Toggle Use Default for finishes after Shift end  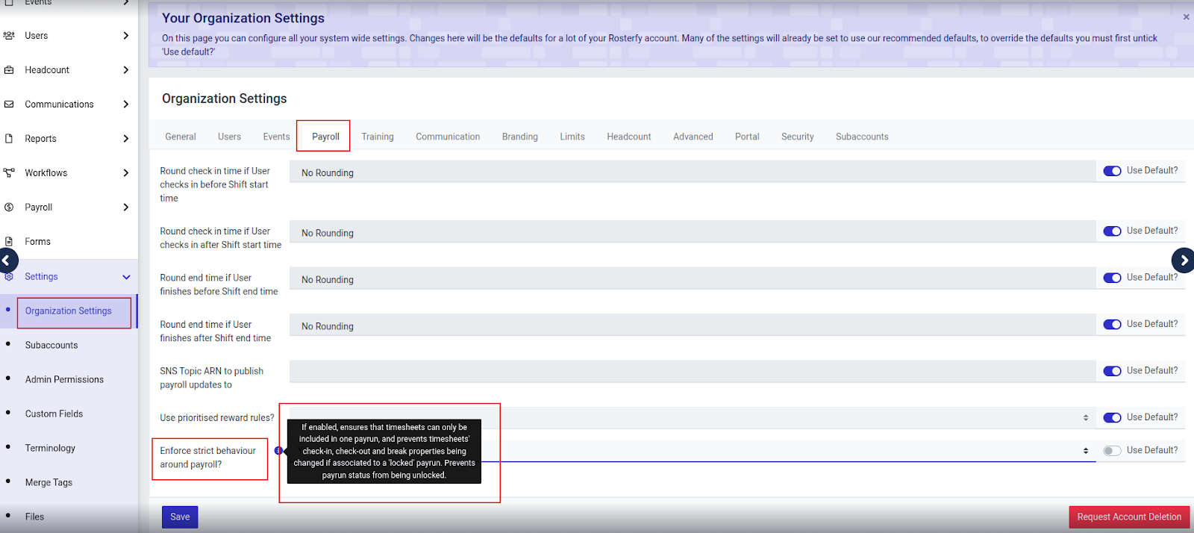tap(1112, 325)
